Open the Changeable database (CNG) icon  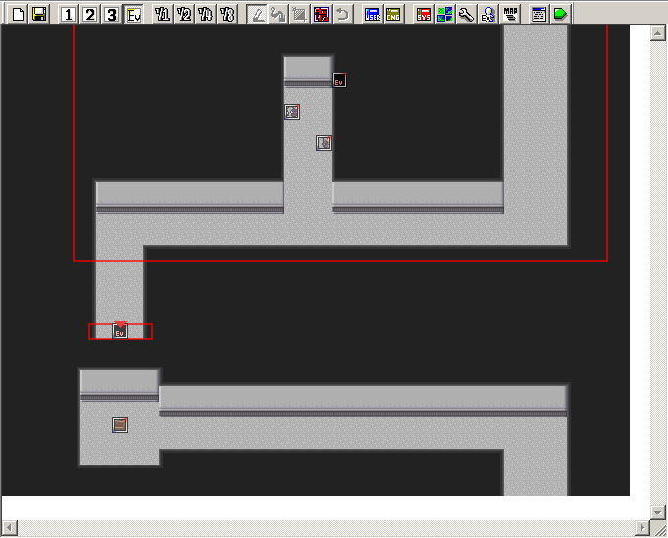click(x=394, y=14)
